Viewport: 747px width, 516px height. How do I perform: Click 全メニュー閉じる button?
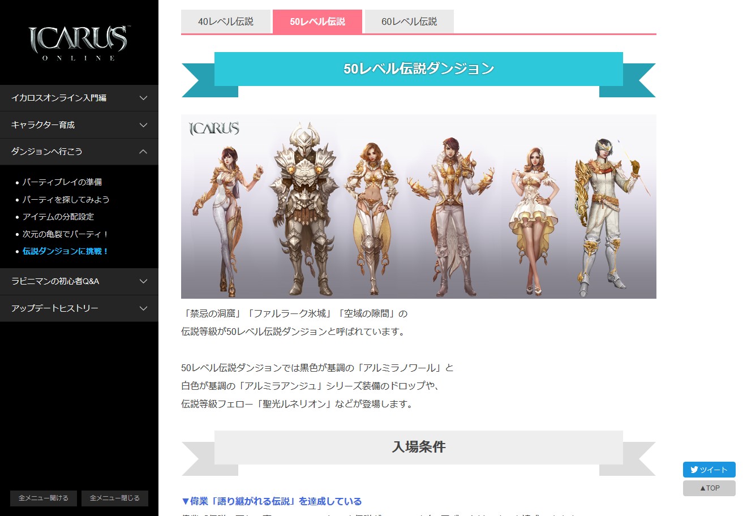pos(115,498)
